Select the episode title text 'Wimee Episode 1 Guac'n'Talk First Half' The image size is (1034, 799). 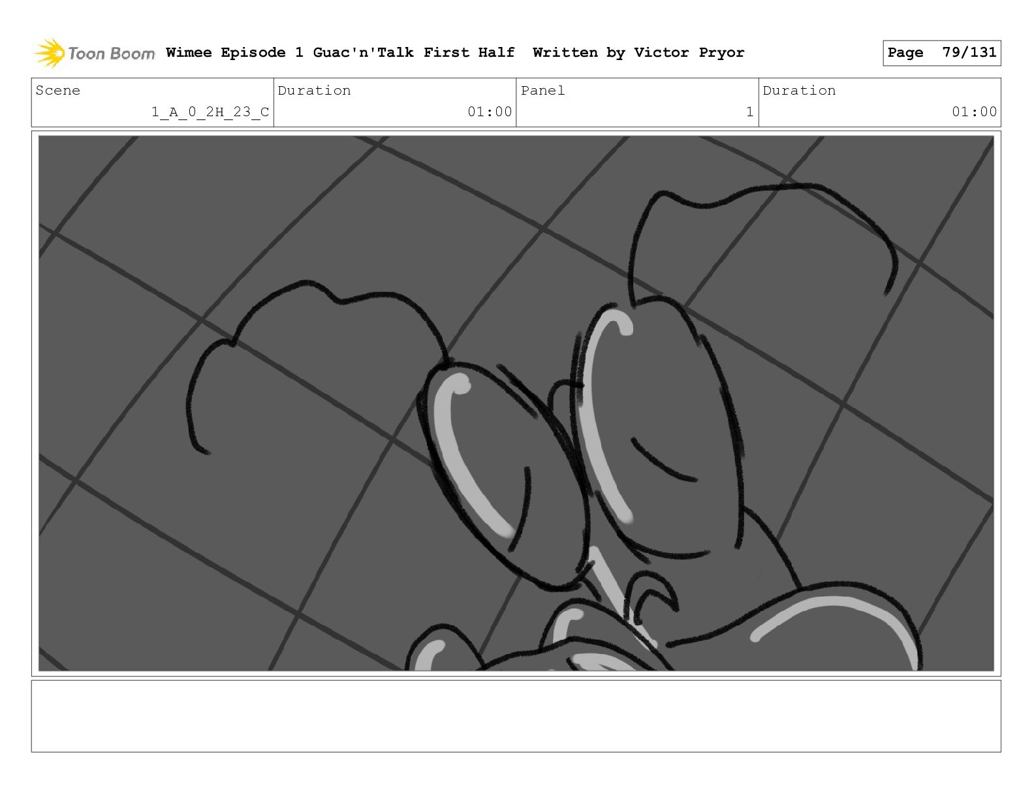click(340, 52)
